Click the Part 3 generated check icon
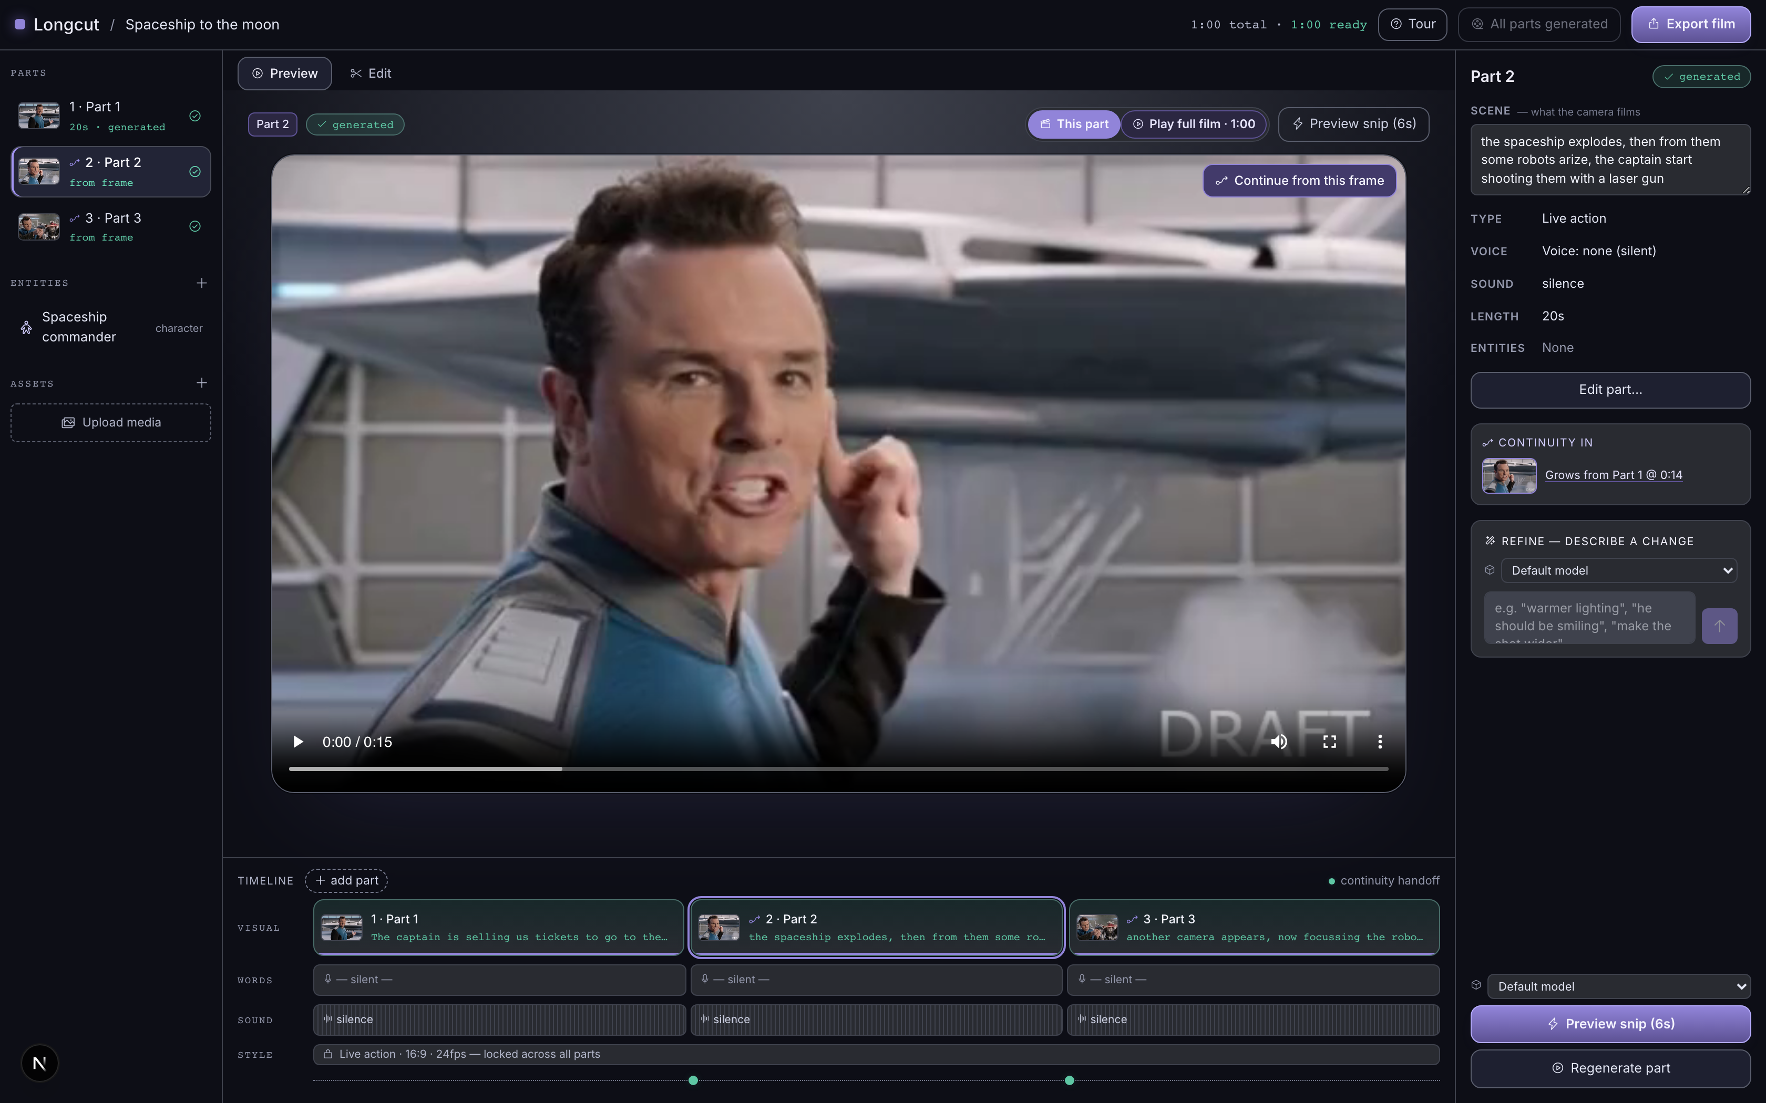This screenshot has width=1766, height=1103. (x=195, y=226)
